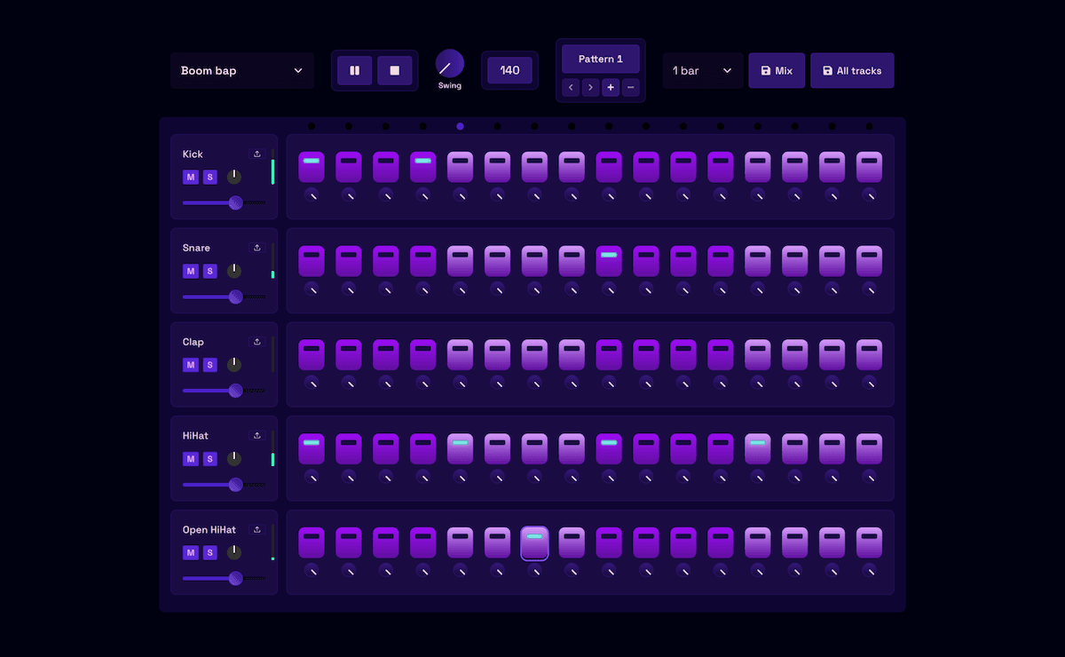Go to previous pattern with left chevron
Screen dimensions: 1065x657
pyautogui.click(x=571, y=87)
